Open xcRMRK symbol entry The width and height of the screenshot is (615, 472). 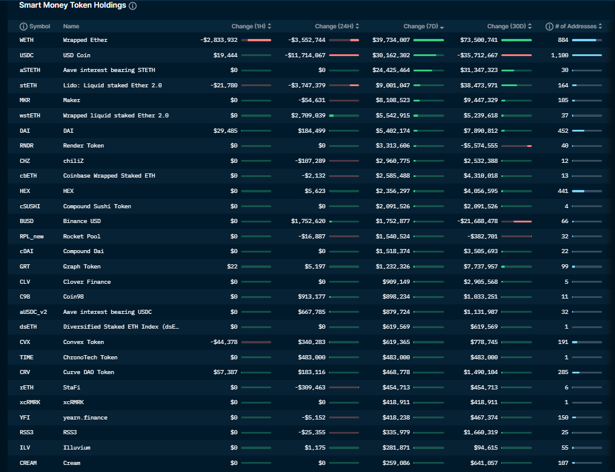click(x=30, y=402)
